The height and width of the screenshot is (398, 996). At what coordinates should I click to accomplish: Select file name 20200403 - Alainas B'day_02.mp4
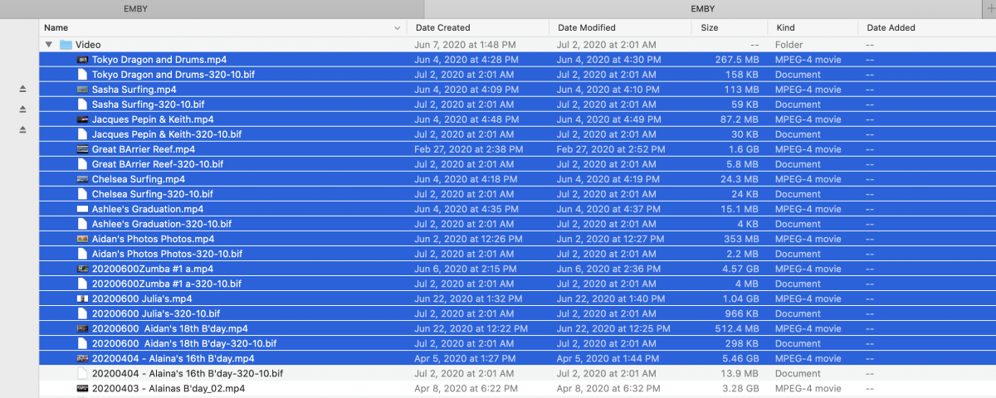point(168,388)
